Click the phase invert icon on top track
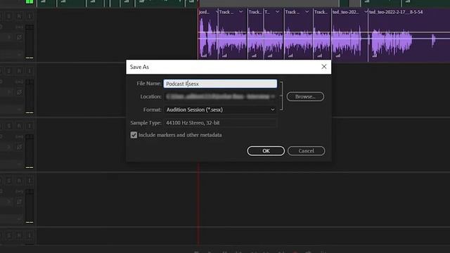The width and height of the screenshot is (450, 253). [x=19, y=37]
